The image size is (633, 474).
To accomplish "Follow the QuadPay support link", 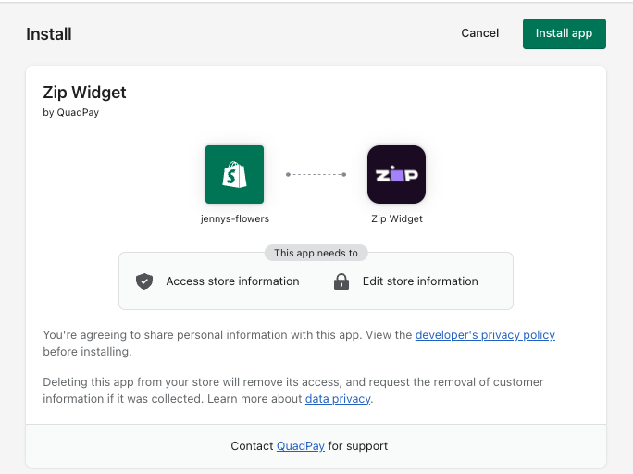I will 301,445.
